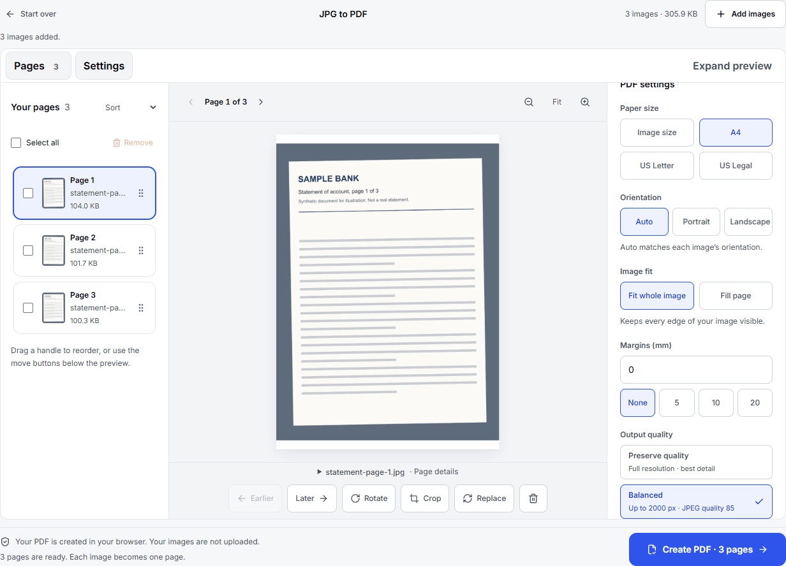
Task: Rotate the current page
Action: click(x=369, y=498)
